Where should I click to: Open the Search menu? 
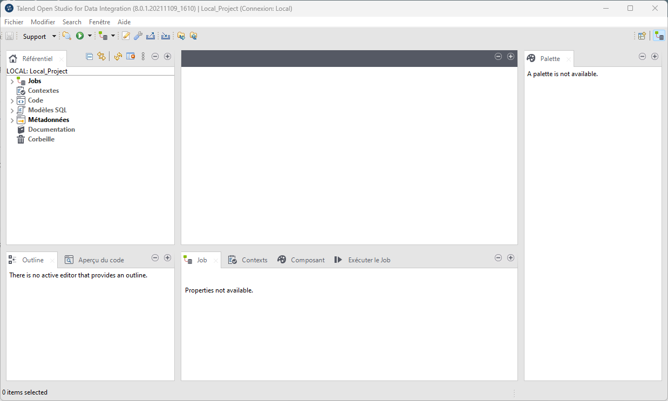click(72, 22)
